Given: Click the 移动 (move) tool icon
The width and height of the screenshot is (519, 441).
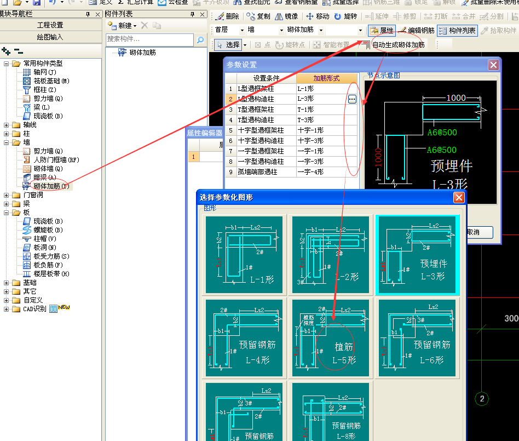Looking at the screenshot, I should click(318, 16).
